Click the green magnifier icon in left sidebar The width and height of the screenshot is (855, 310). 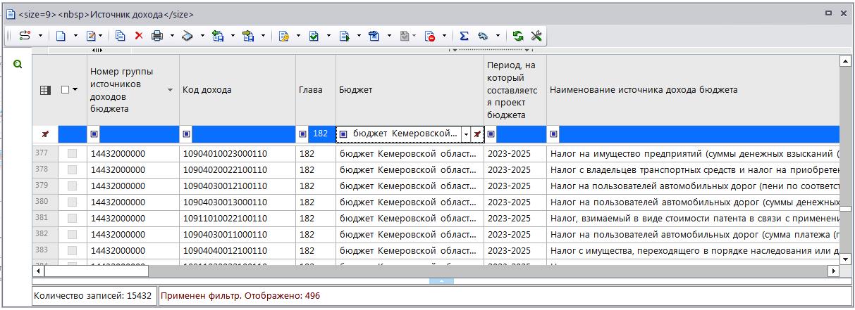click(x=18, y=64)
